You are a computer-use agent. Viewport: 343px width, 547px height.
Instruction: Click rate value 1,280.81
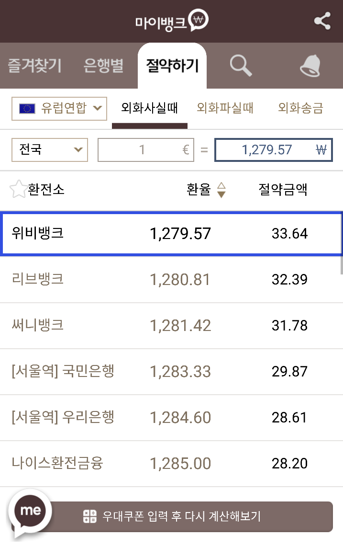tap(180, 280)
